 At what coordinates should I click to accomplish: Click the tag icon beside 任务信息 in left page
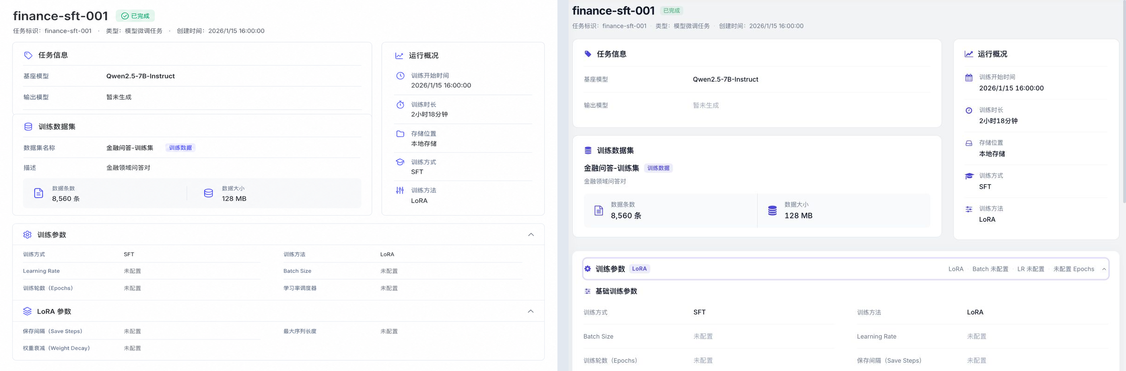click(x=28, y=55)
